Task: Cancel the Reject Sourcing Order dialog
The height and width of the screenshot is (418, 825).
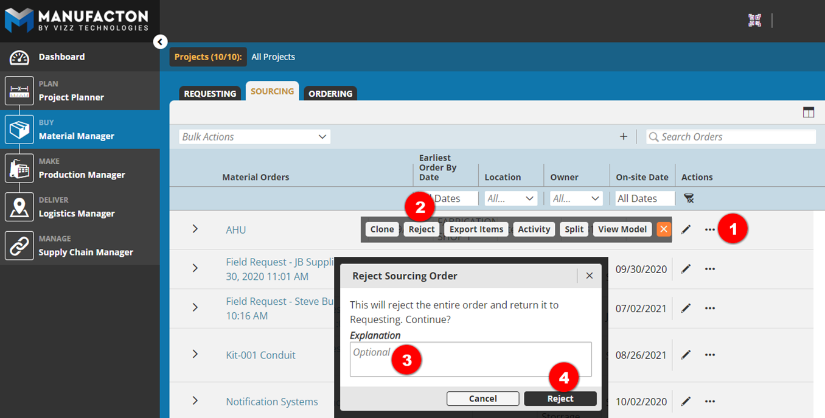Action: (482, 399)
